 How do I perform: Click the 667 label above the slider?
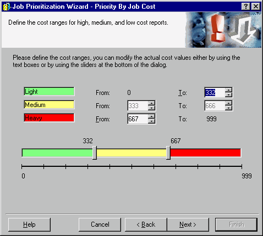[176, 141]
